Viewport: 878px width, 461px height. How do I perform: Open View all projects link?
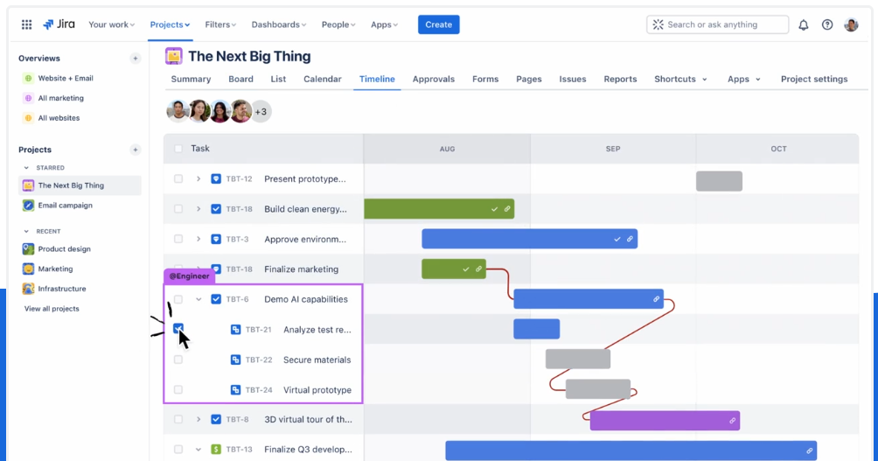[52, 309]
